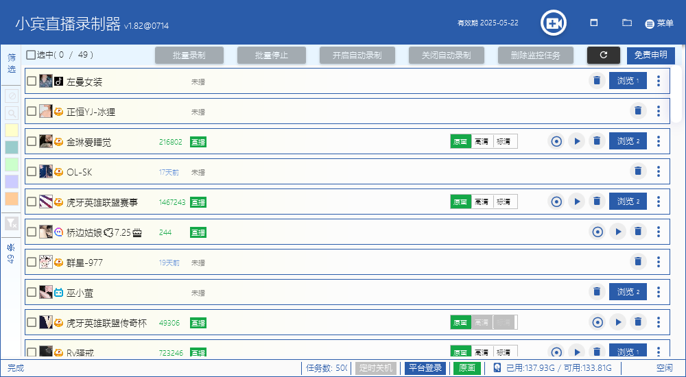Toggle the select-all checkbox
This screenshot has height=377, width=686.
(x=31, y=55)
